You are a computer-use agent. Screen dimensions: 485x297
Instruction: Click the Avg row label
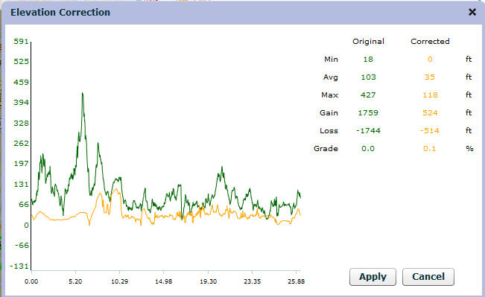330,77
